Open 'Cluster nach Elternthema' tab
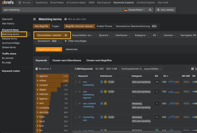This screenshot has height=133, width=197. 67,60
